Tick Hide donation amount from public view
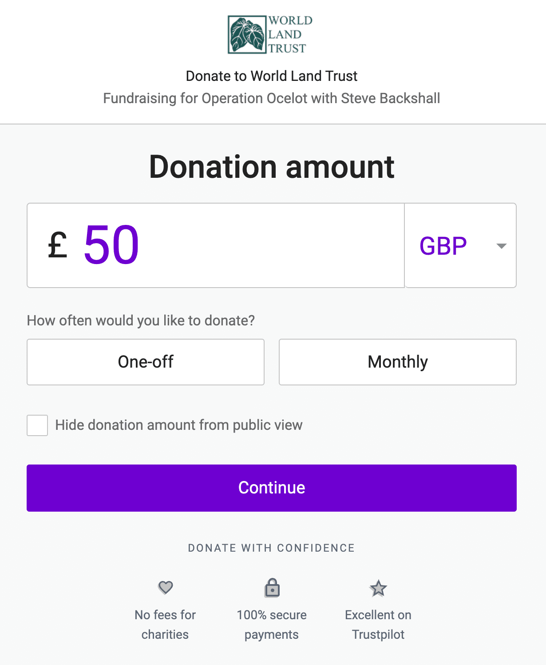546x665 pixels. 37,425
